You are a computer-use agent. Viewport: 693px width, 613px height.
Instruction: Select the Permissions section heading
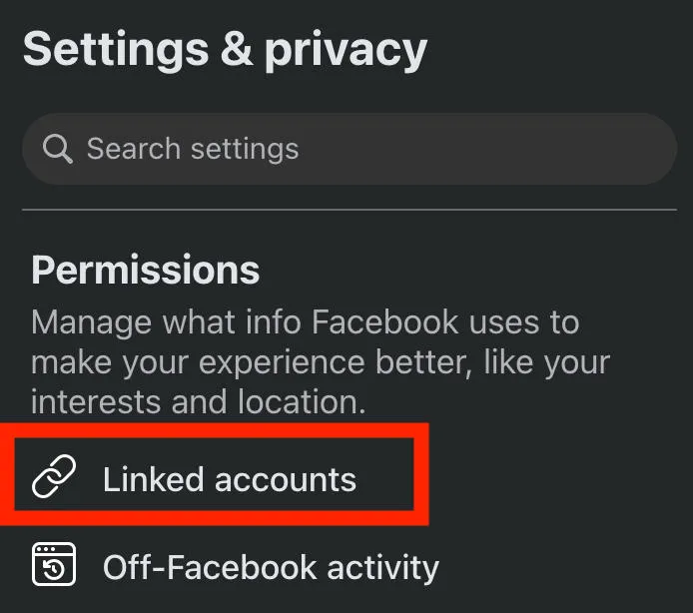coord(146,270)
